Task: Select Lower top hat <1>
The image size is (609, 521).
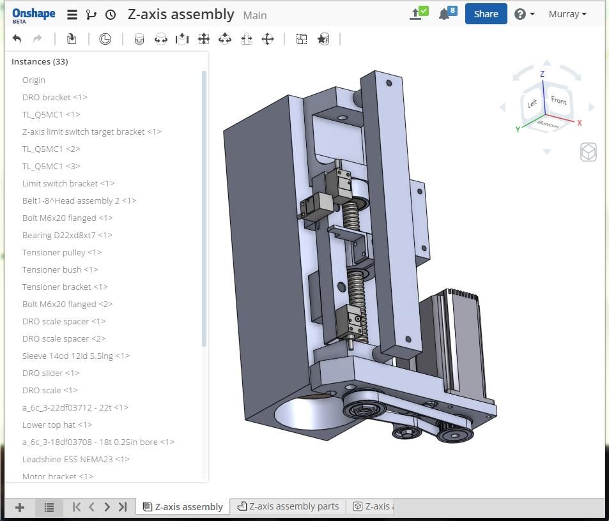Action: (57, 425)
